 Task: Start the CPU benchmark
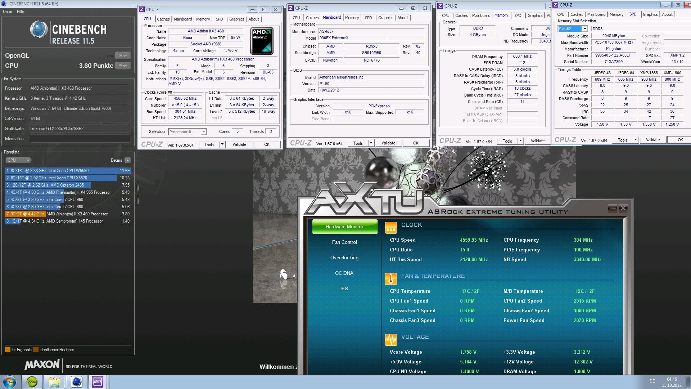click(123, 66)
